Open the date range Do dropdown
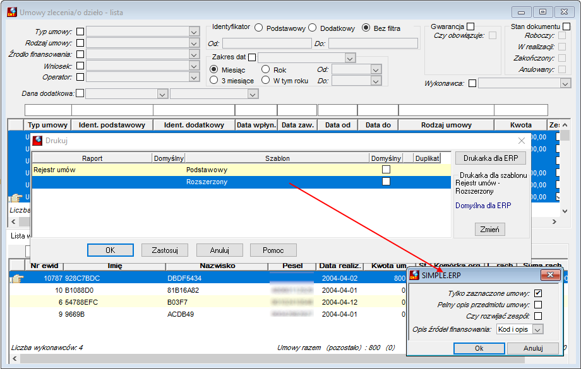 tap(376, 81)
